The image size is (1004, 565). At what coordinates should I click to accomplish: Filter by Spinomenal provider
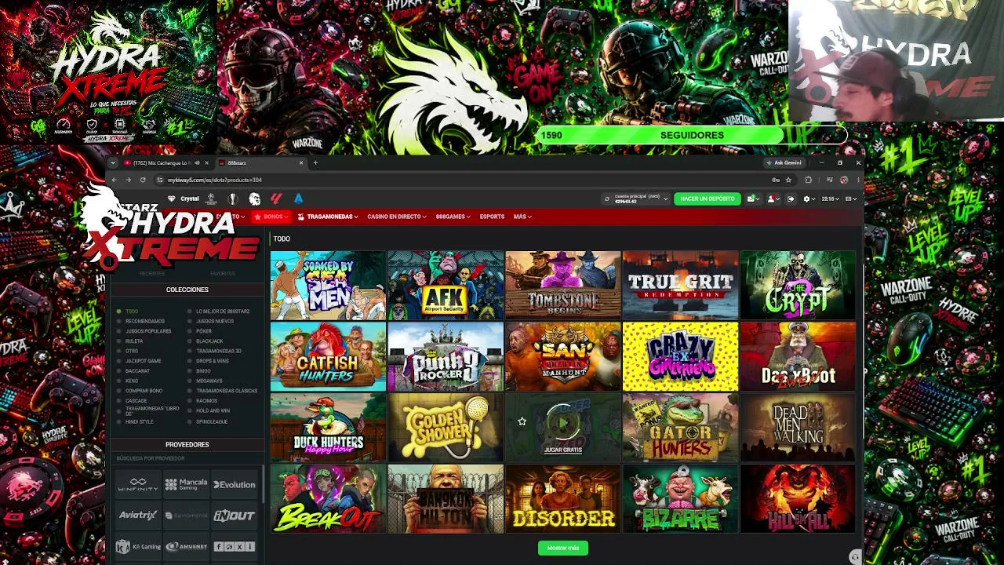tap(187, 516)
